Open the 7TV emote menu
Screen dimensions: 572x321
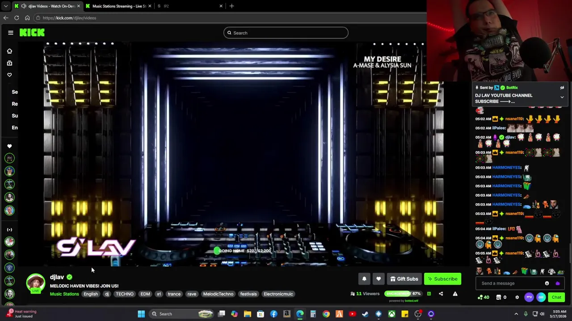click(529, 297)
